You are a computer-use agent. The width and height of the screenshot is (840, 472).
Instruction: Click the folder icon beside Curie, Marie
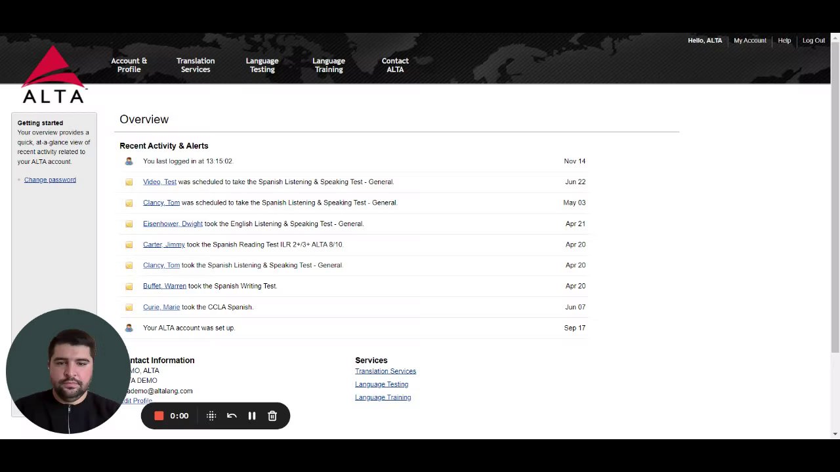129,307
